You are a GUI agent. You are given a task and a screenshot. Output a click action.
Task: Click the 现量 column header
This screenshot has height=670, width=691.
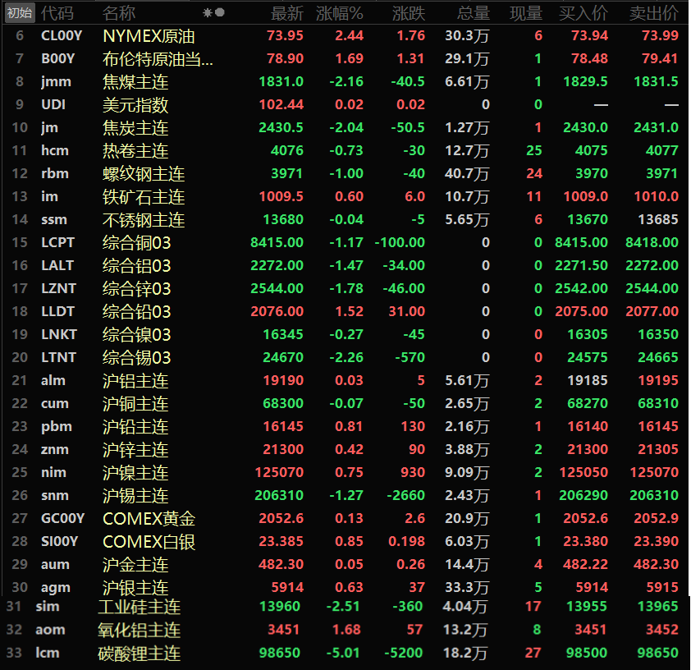(x=525, y=13)
